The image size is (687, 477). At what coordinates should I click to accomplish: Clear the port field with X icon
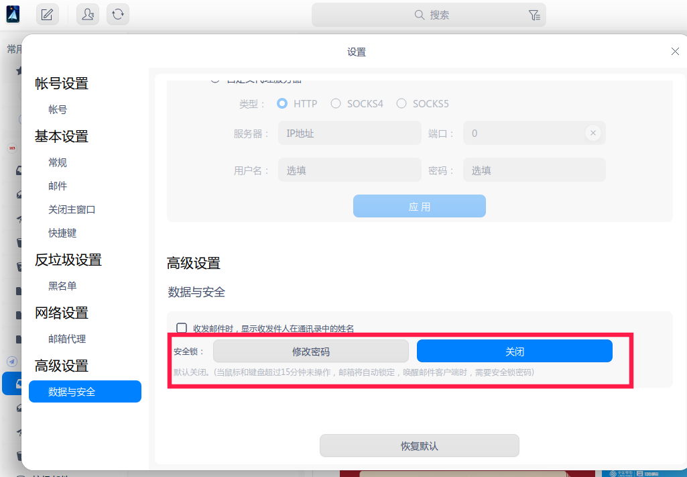click(592, 133)
